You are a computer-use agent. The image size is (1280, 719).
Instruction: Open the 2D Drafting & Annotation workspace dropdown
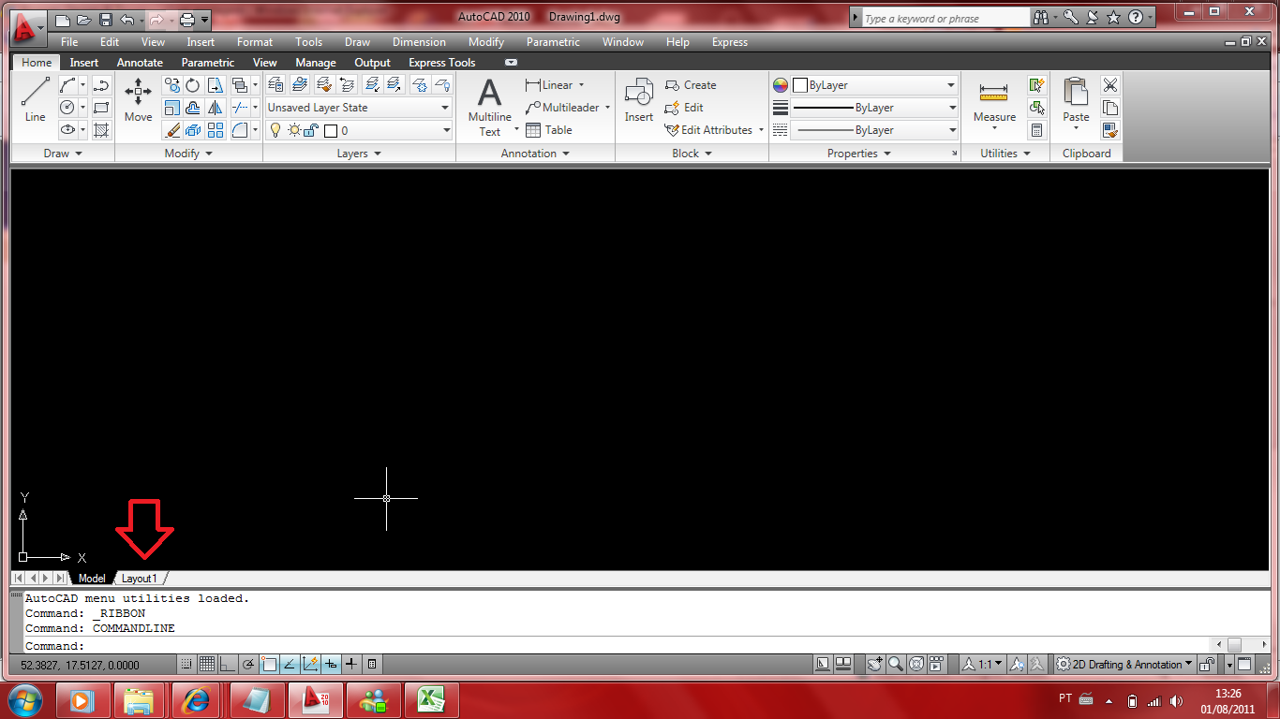pyautogui.click(x=1124, y=664)
